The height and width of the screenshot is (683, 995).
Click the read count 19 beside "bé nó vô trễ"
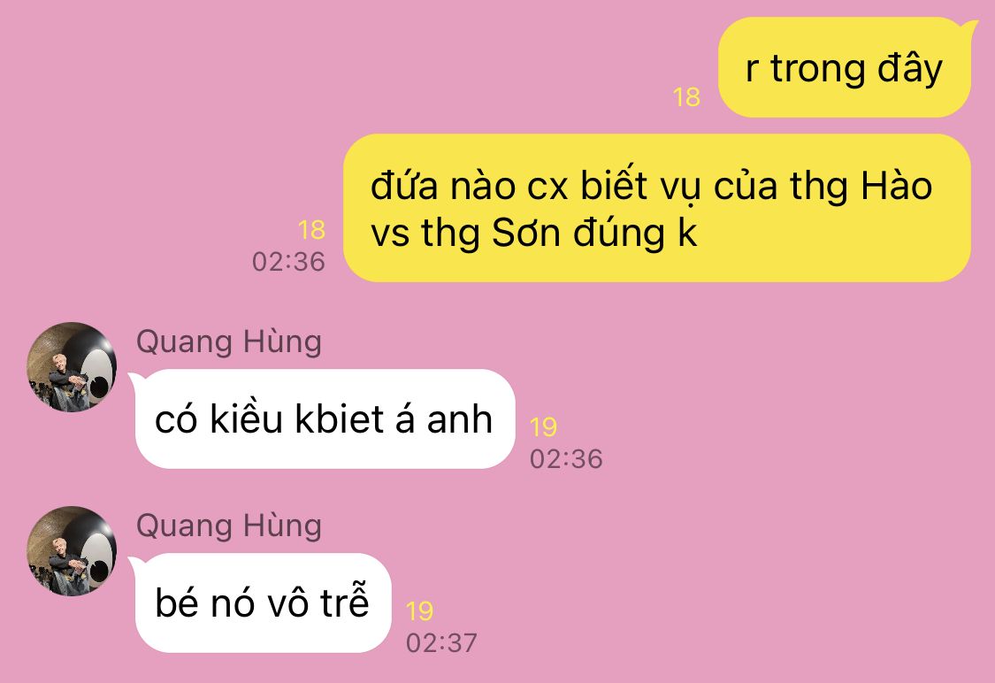click(x=419, y=611)
